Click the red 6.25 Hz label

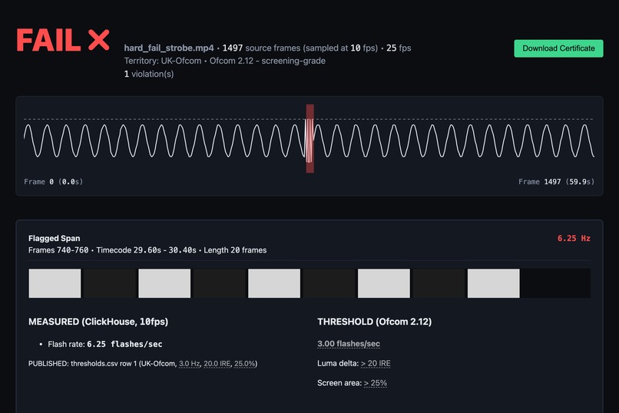(x=574, y=238)
